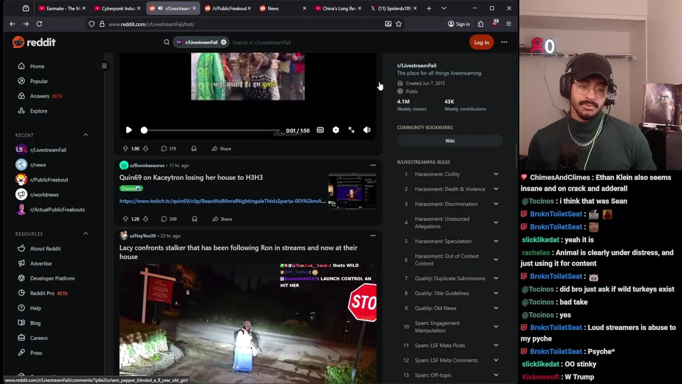This screenshot has width=682, height=384.
Task: Toggle closed captions on the video
Action: point(320,130)
